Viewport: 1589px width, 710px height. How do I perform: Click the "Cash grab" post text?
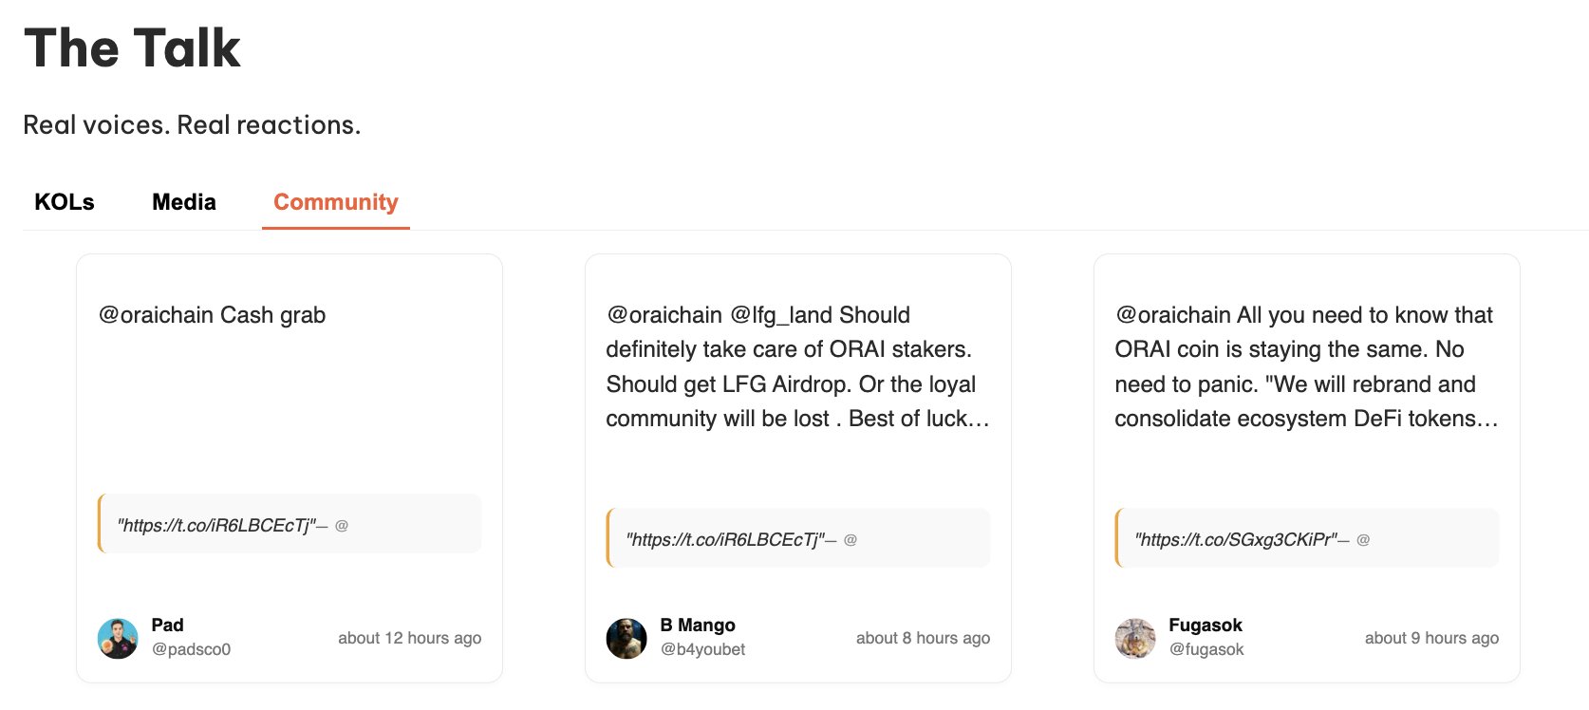point(213,315)
